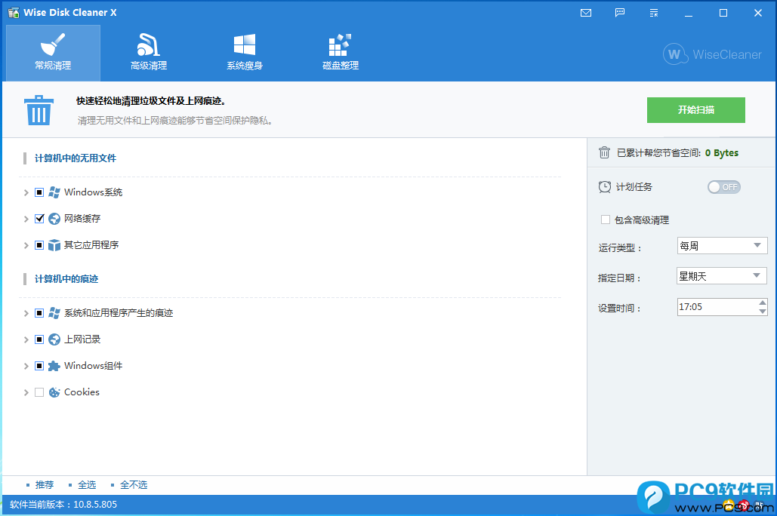Click trash icon beside 已累计帮您节省空间
777x516 pixels.
604,152
